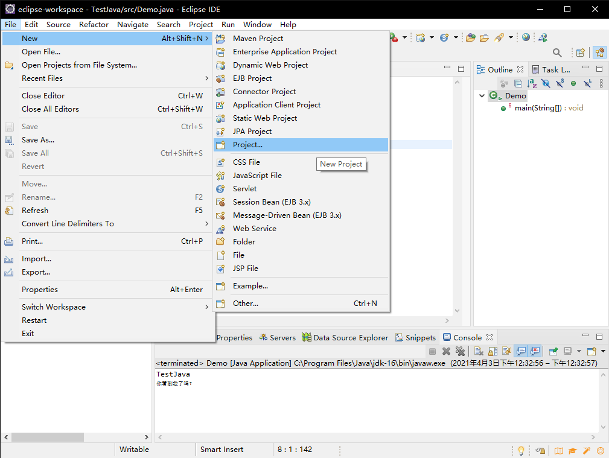
Task: Select Dynamic Web Project menu entry
Action: point(301,65)
